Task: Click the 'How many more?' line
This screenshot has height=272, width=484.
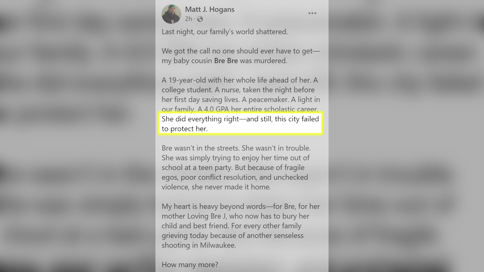Action: pyautogui.click(x=190, y=265)
